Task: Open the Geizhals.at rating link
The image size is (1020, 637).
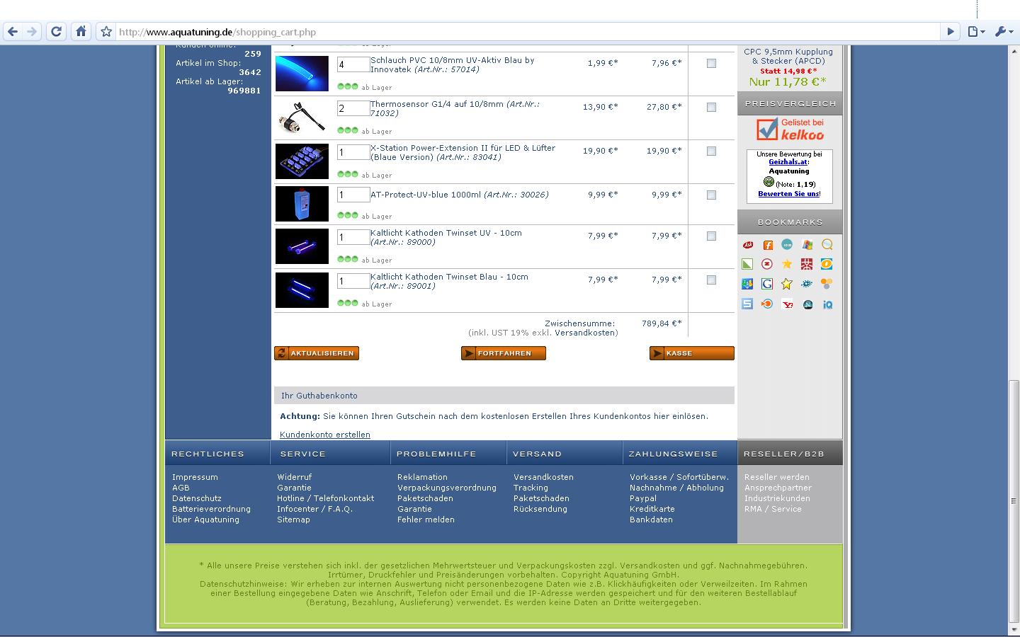Action: (x=788, y=162)
